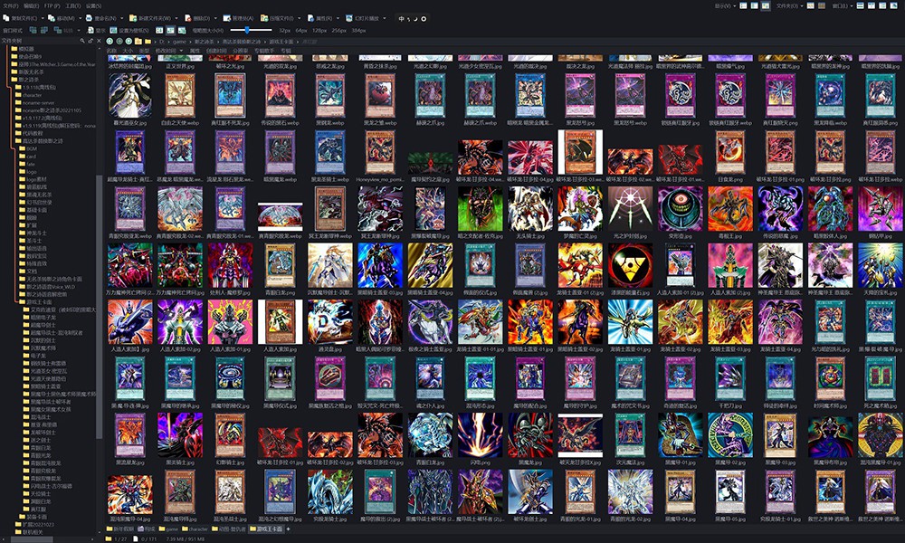This screenshot has height=543, width=905.
Task: Click the game breadcrumb in the path bar
Action: click(x=179, y=42)
